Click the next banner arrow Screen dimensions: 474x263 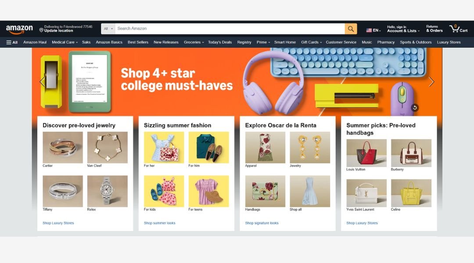point(431,82)
